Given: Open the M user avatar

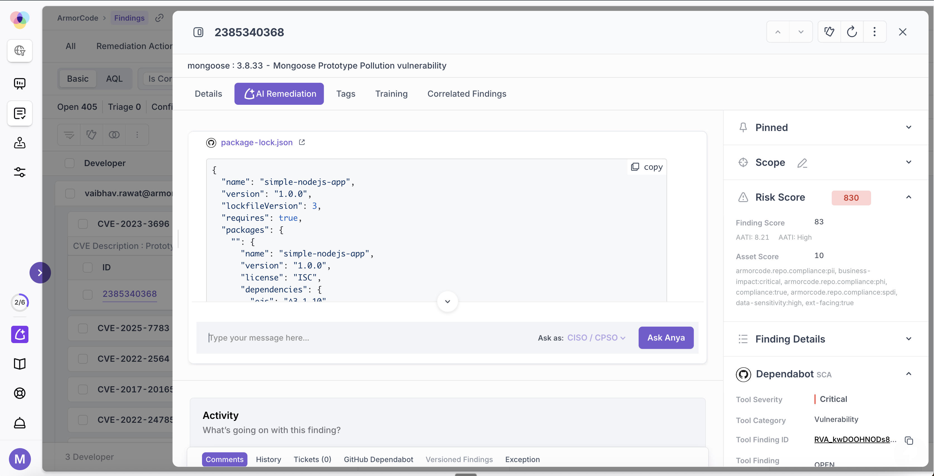Looking at the screenshot, I should pyautogui.click(x=20, y=459).
